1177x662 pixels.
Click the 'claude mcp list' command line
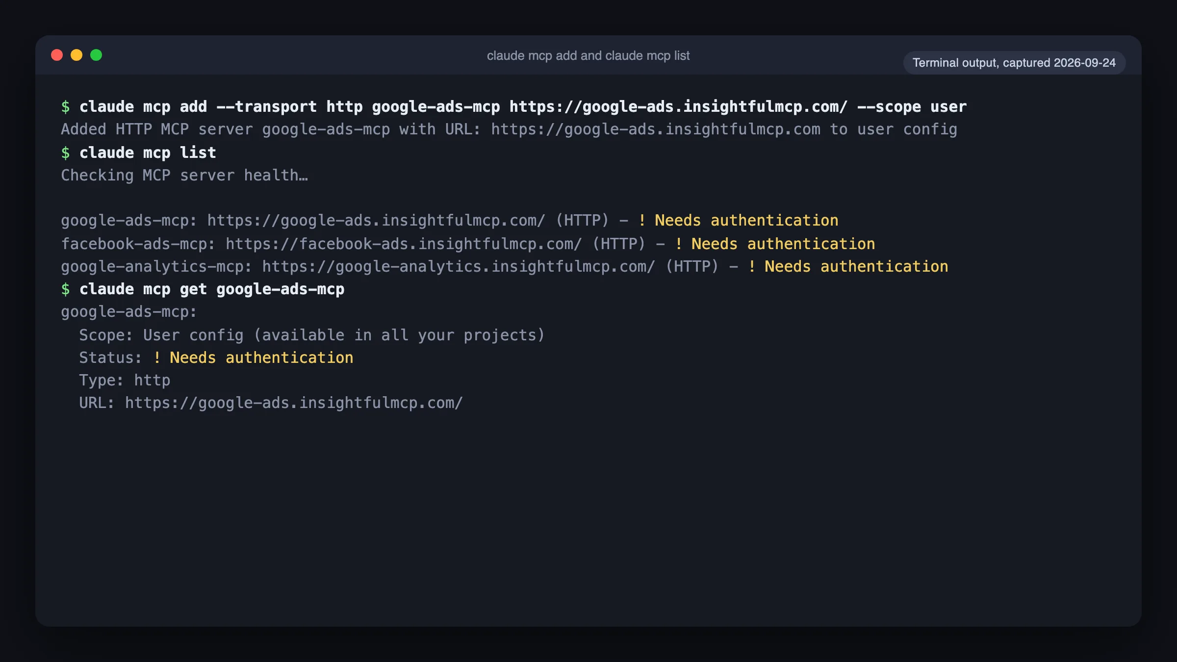point(138,153)
